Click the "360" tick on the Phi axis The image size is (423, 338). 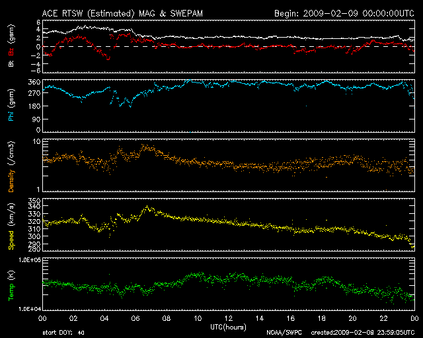point(34,82)
